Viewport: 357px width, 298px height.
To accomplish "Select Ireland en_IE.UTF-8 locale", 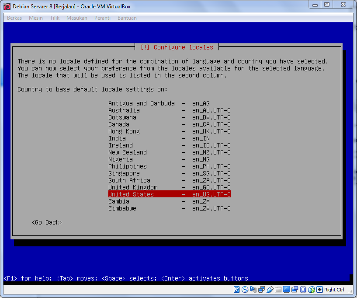I will click(x=170, y=145).
